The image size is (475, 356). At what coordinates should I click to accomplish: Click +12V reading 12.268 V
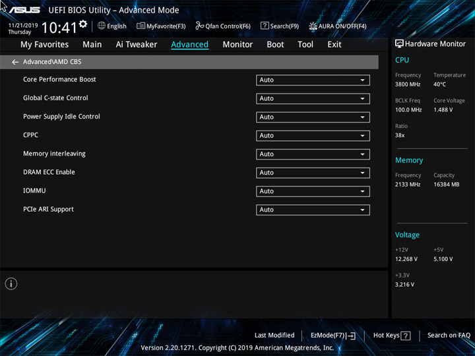[x=406, y=259]
